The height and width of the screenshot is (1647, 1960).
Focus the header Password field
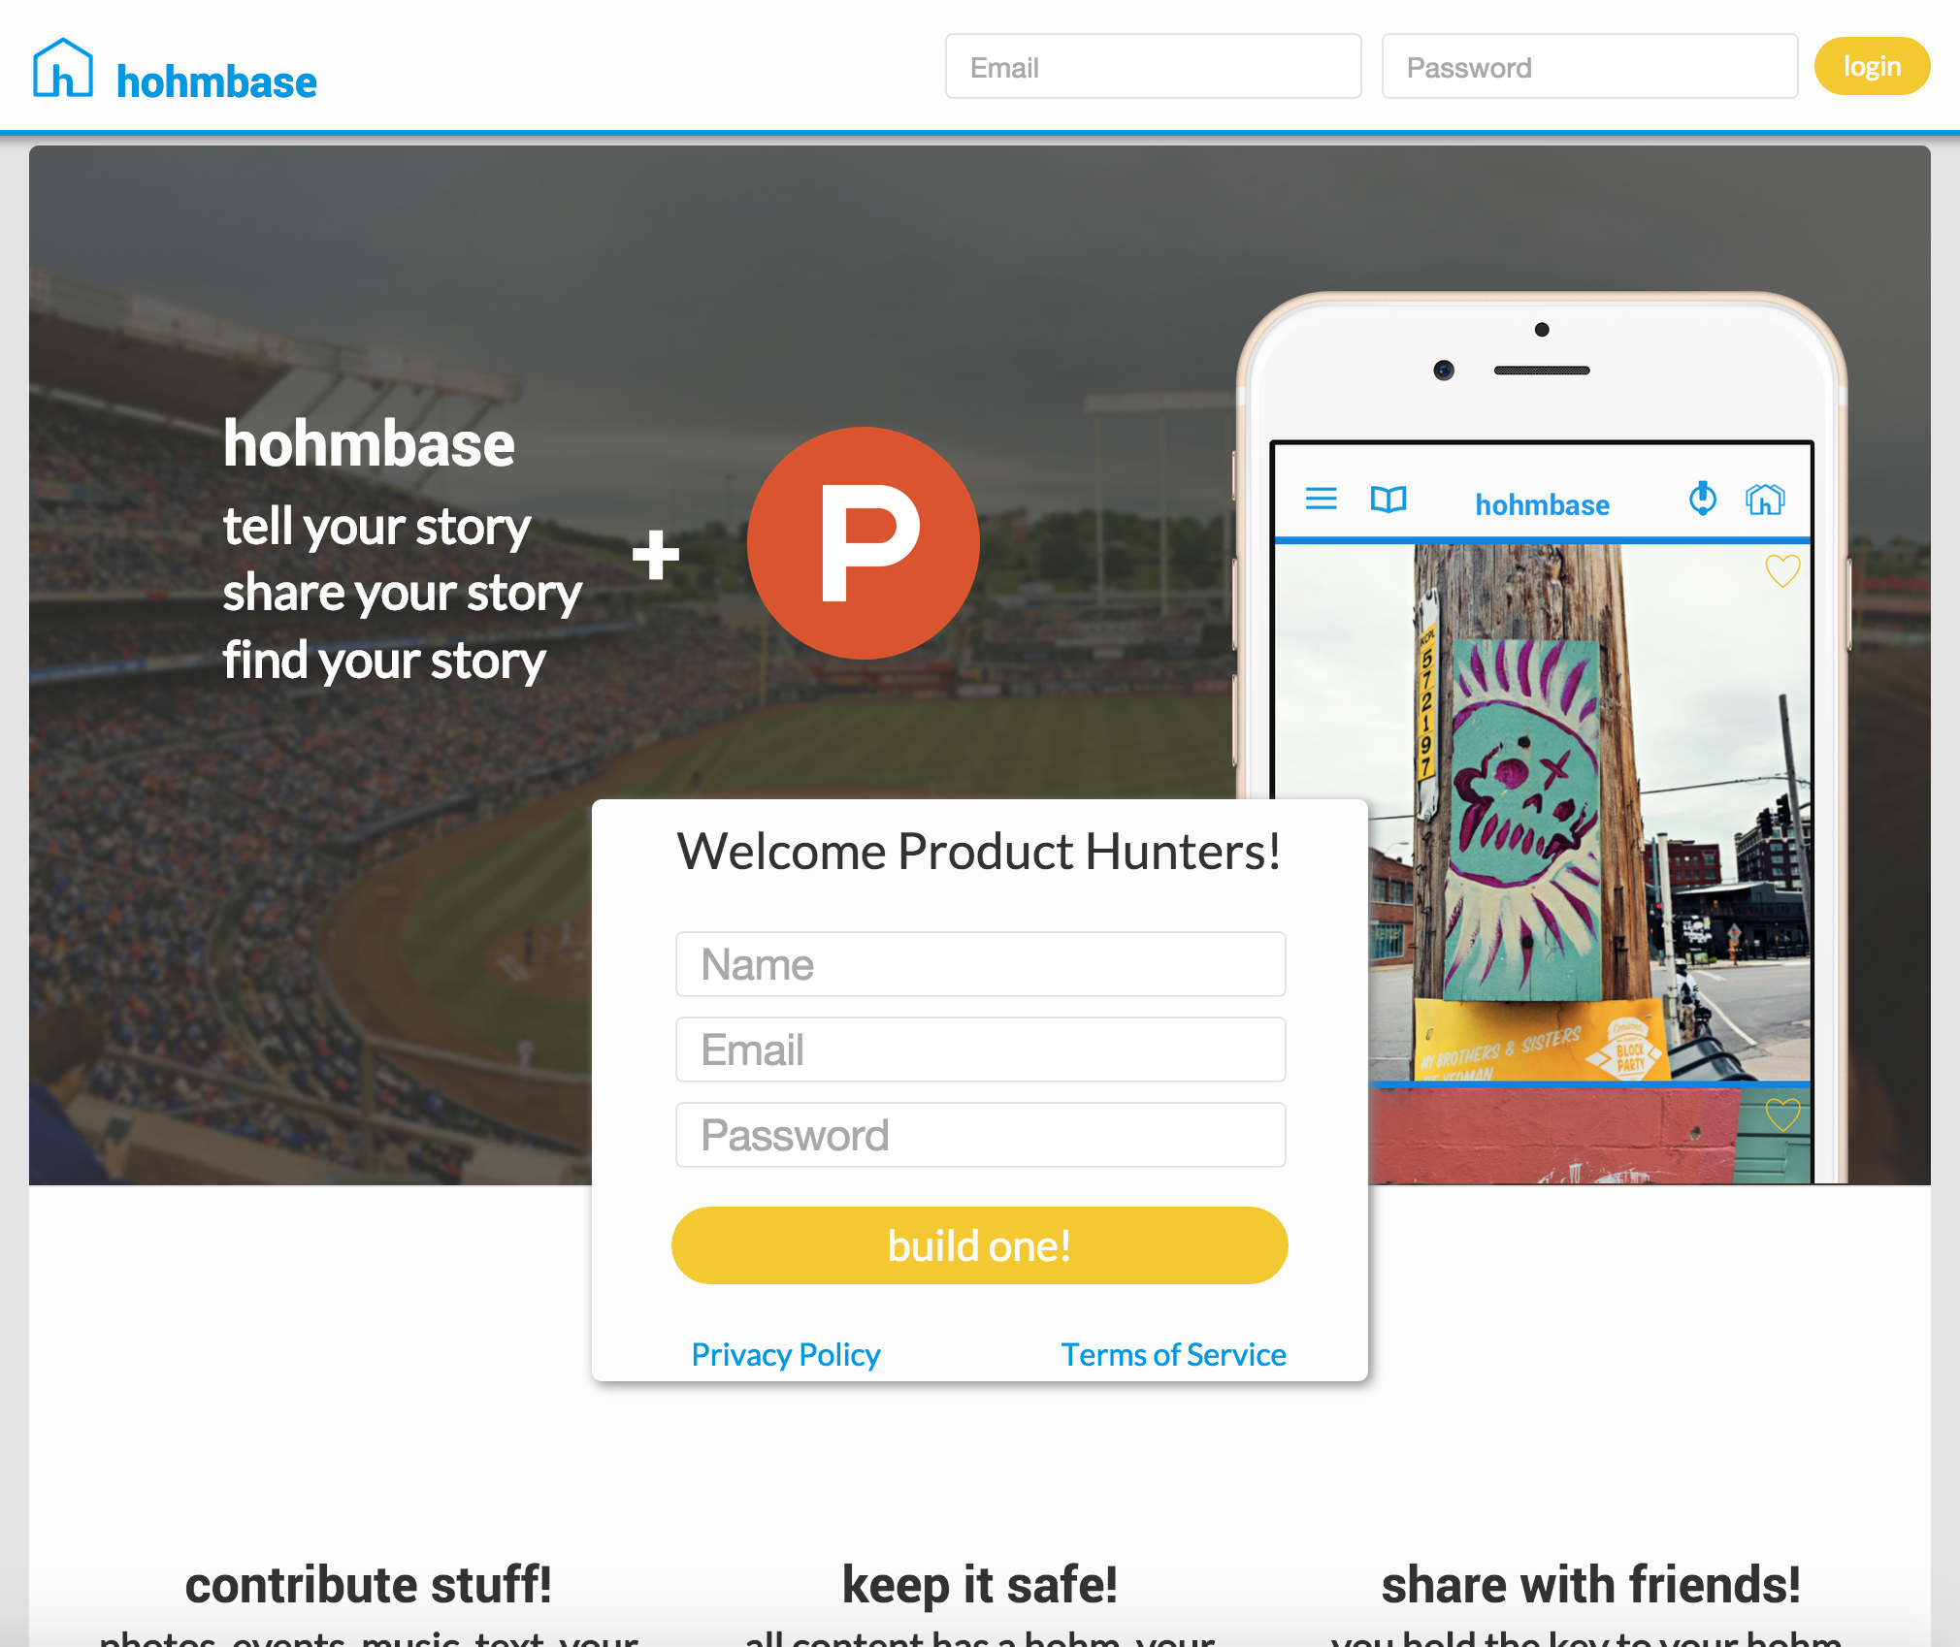click(x=1589, y=67)
